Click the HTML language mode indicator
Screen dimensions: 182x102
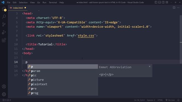(160, 100)
